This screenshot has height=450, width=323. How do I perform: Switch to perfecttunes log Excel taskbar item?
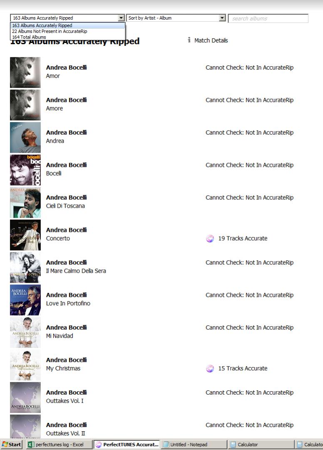click(59, 445)
